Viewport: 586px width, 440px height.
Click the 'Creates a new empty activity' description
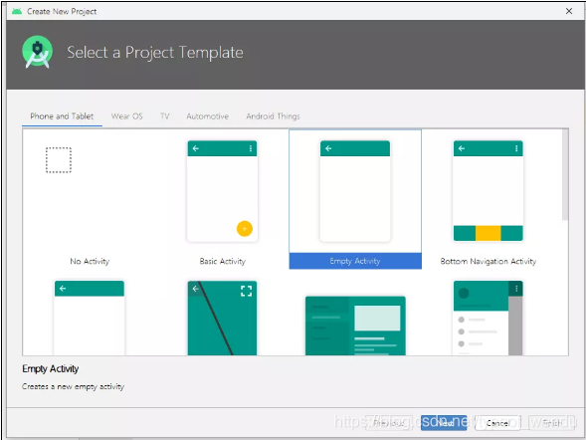tap(73, 386)
